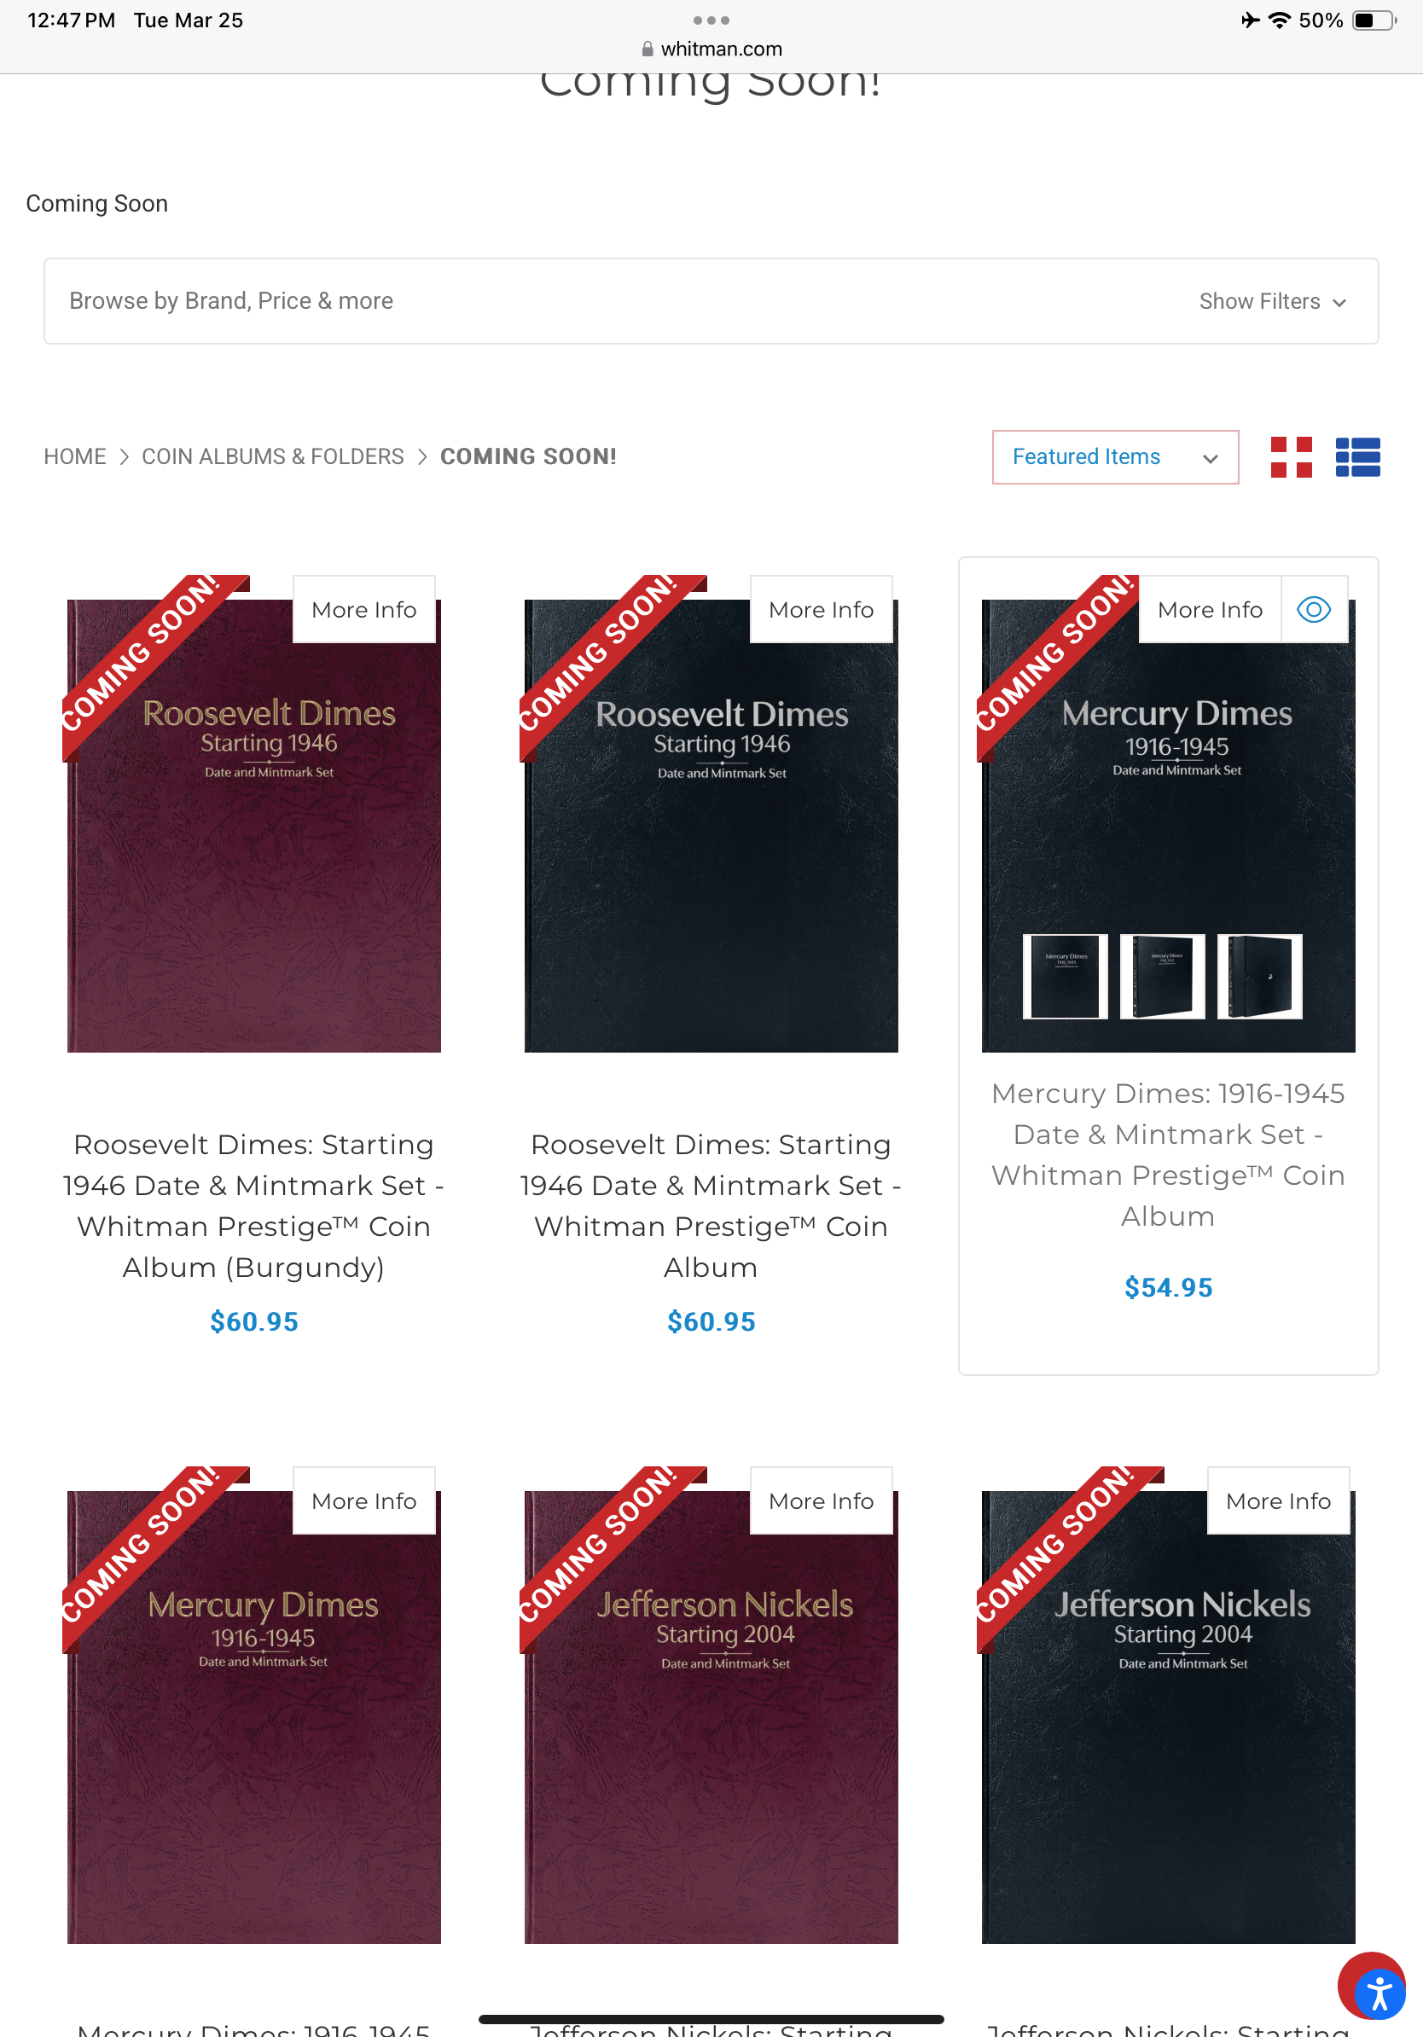The height and width of the screenshot is (2037, 1423).
Task: Go to HOME breadcrumb
Action: pyautogui.click(x=75, y=456)
